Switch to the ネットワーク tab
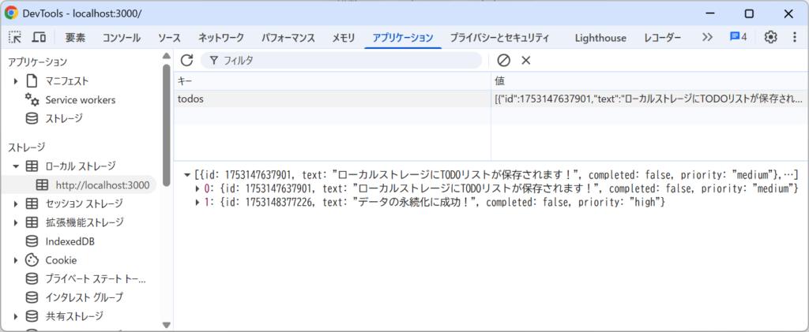This screenshot has width=809, height=332. coord(221,38)
